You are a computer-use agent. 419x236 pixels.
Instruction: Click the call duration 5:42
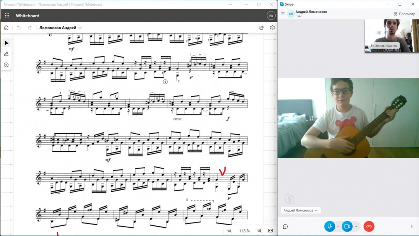click(298, 16)
